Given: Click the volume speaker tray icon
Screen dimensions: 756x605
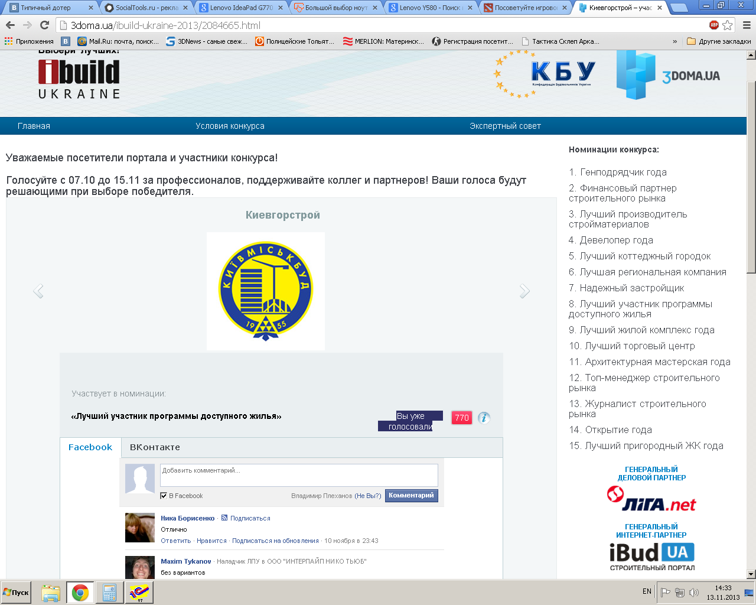Looking at the screenshot, I should pos(694,593).
